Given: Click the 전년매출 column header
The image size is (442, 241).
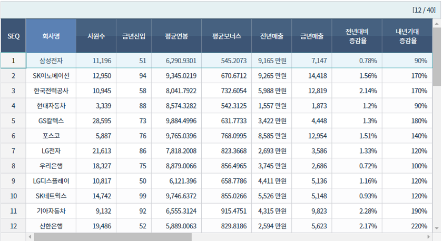Looking at the screenshot, I should (272, 36).
